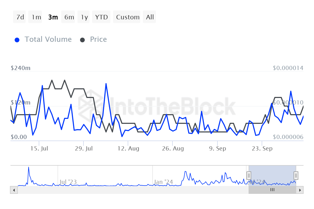
Task: Show the All time range
Action: click(149, 17)
